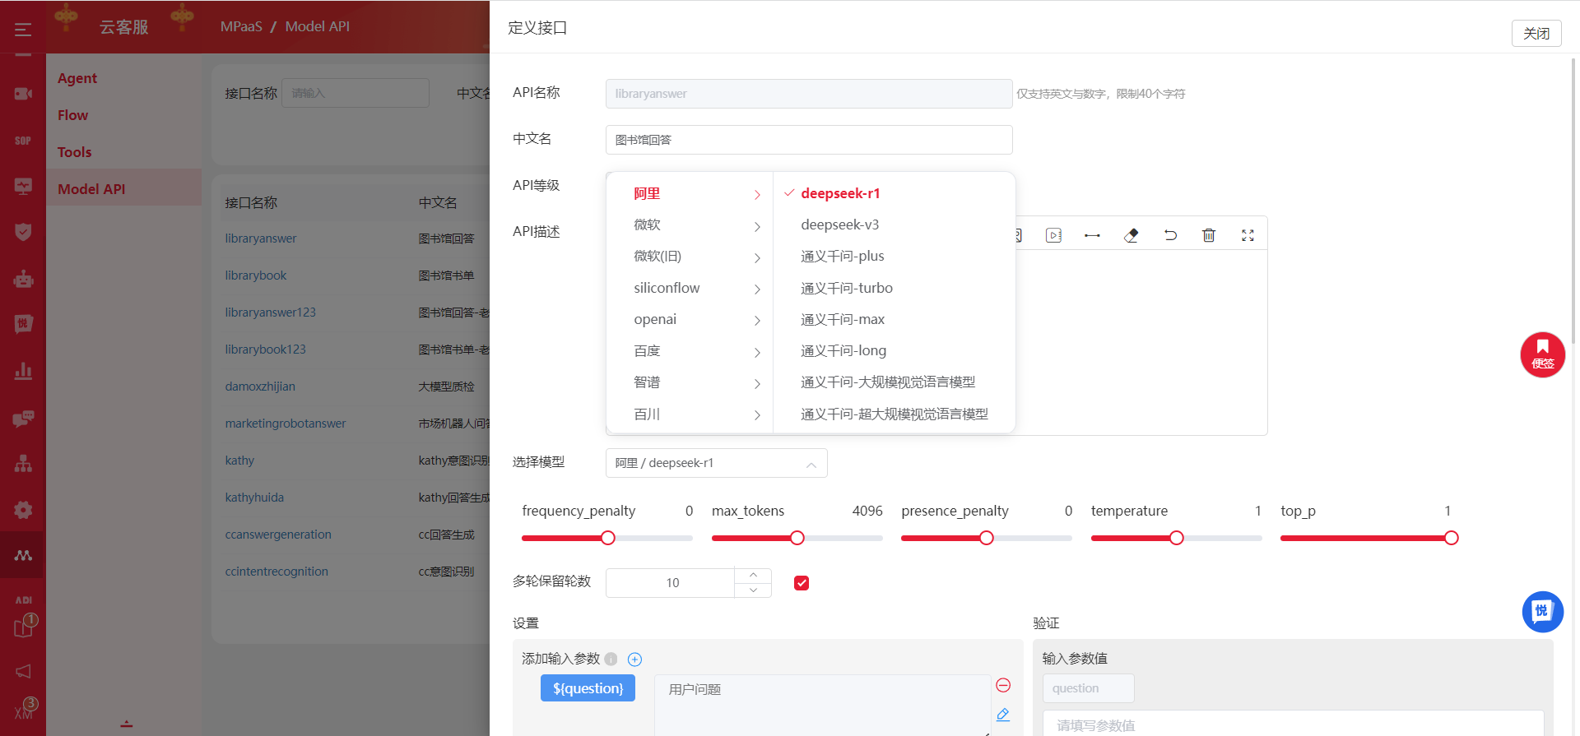Viewport: 1580px width, 736px height.
Task: Go to Flow in the side menu
Action: pos(72,115)
